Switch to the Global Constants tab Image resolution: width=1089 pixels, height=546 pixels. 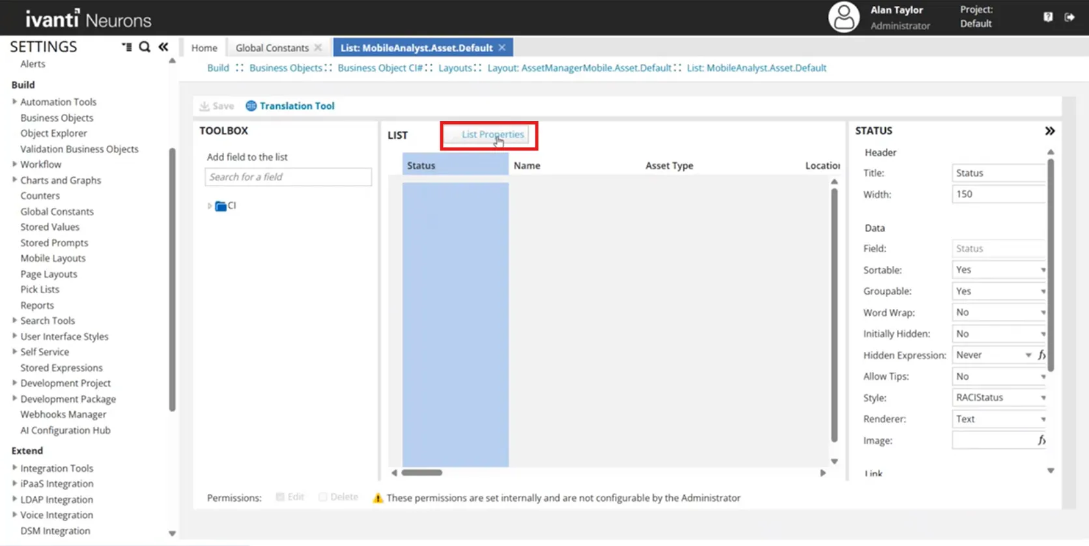[272, 48]
